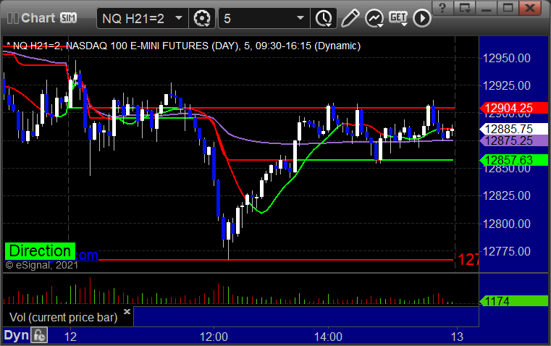Screen dimensions: 551x346
Task: Click the play replay button
Action: pos(421,18)
